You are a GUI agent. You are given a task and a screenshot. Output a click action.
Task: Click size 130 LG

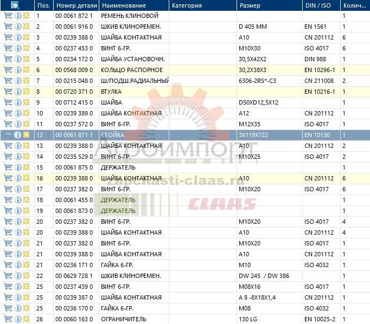point(248,319)
